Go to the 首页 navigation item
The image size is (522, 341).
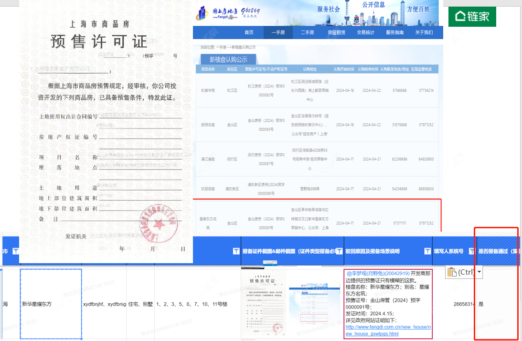coord(250,32)
